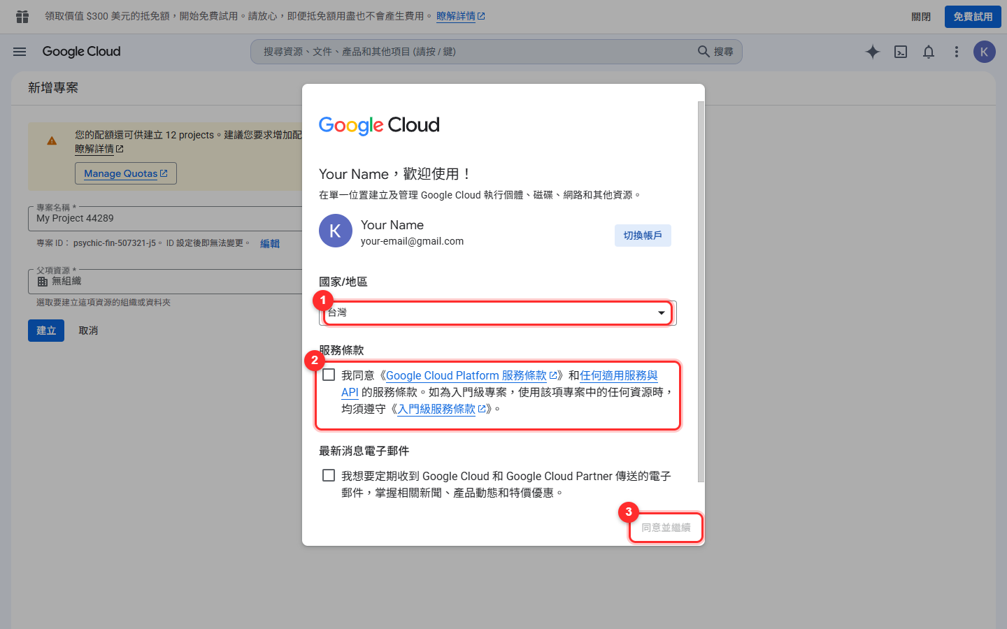Click the blue 建立 create button
The width and height of the screenshot is (1007, 629).
click(46, 331)
